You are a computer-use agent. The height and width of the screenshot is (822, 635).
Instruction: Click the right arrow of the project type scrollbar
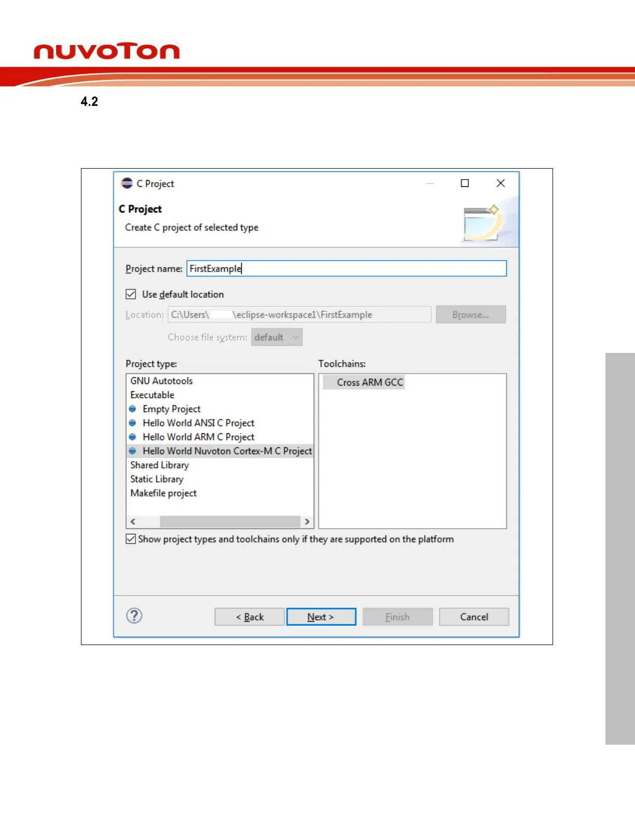pos(307,522)
